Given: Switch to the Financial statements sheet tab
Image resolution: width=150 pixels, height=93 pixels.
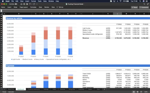Looking at the screenshot, I should coord(34,89).
